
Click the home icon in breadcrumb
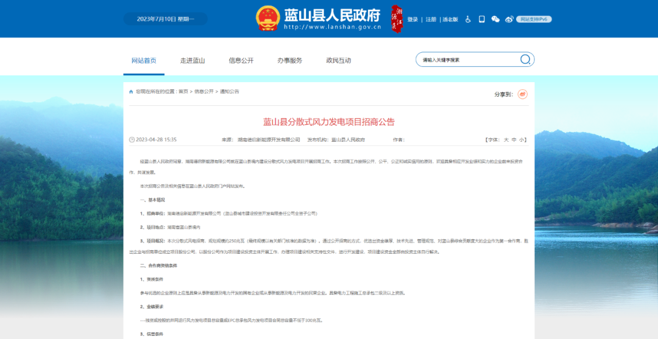pos(131,91)
